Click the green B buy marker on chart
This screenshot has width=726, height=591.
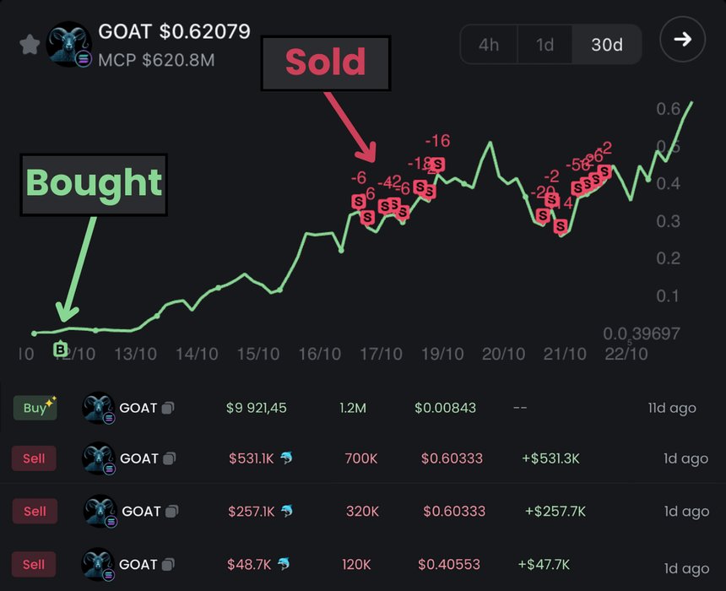60,349
